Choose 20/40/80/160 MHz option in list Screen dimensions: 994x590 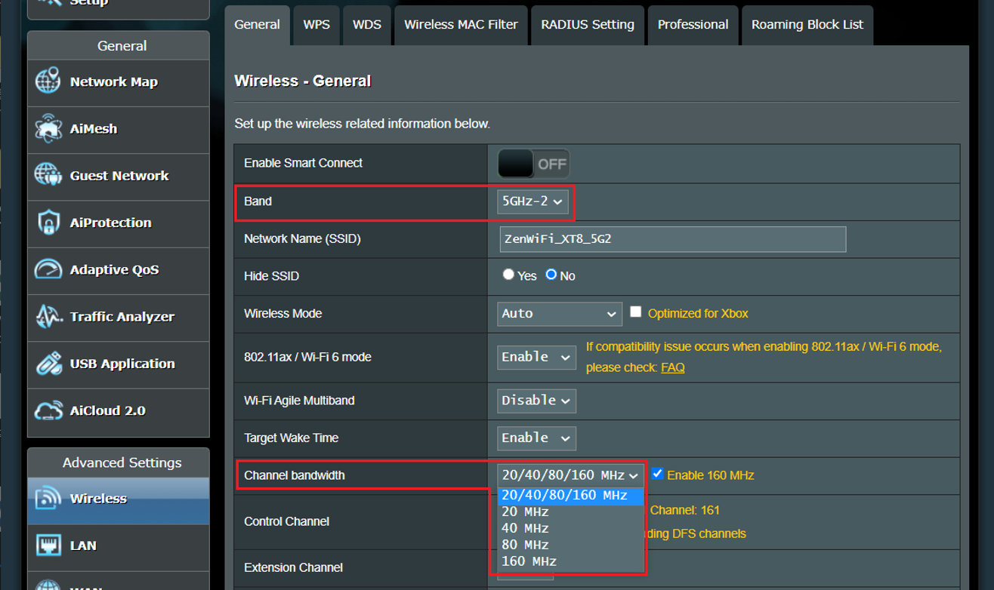570,496
